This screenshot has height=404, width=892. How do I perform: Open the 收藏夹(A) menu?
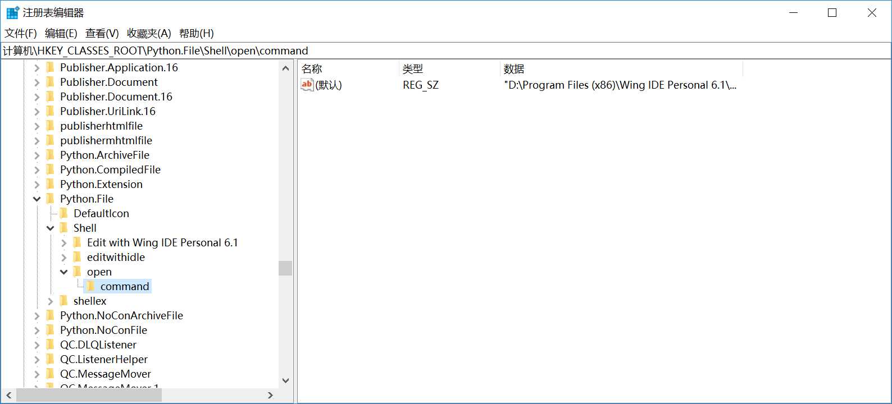[x=149, y=33]
